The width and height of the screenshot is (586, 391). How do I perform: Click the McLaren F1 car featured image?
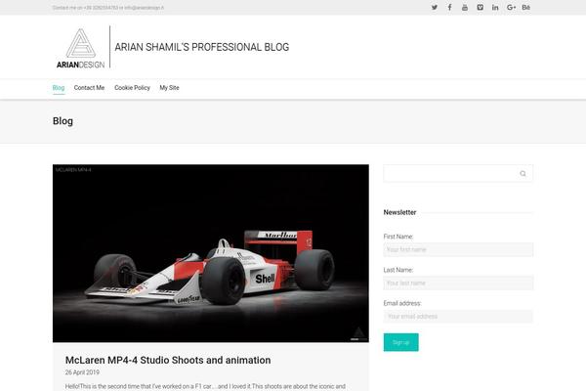click(211, 253)
